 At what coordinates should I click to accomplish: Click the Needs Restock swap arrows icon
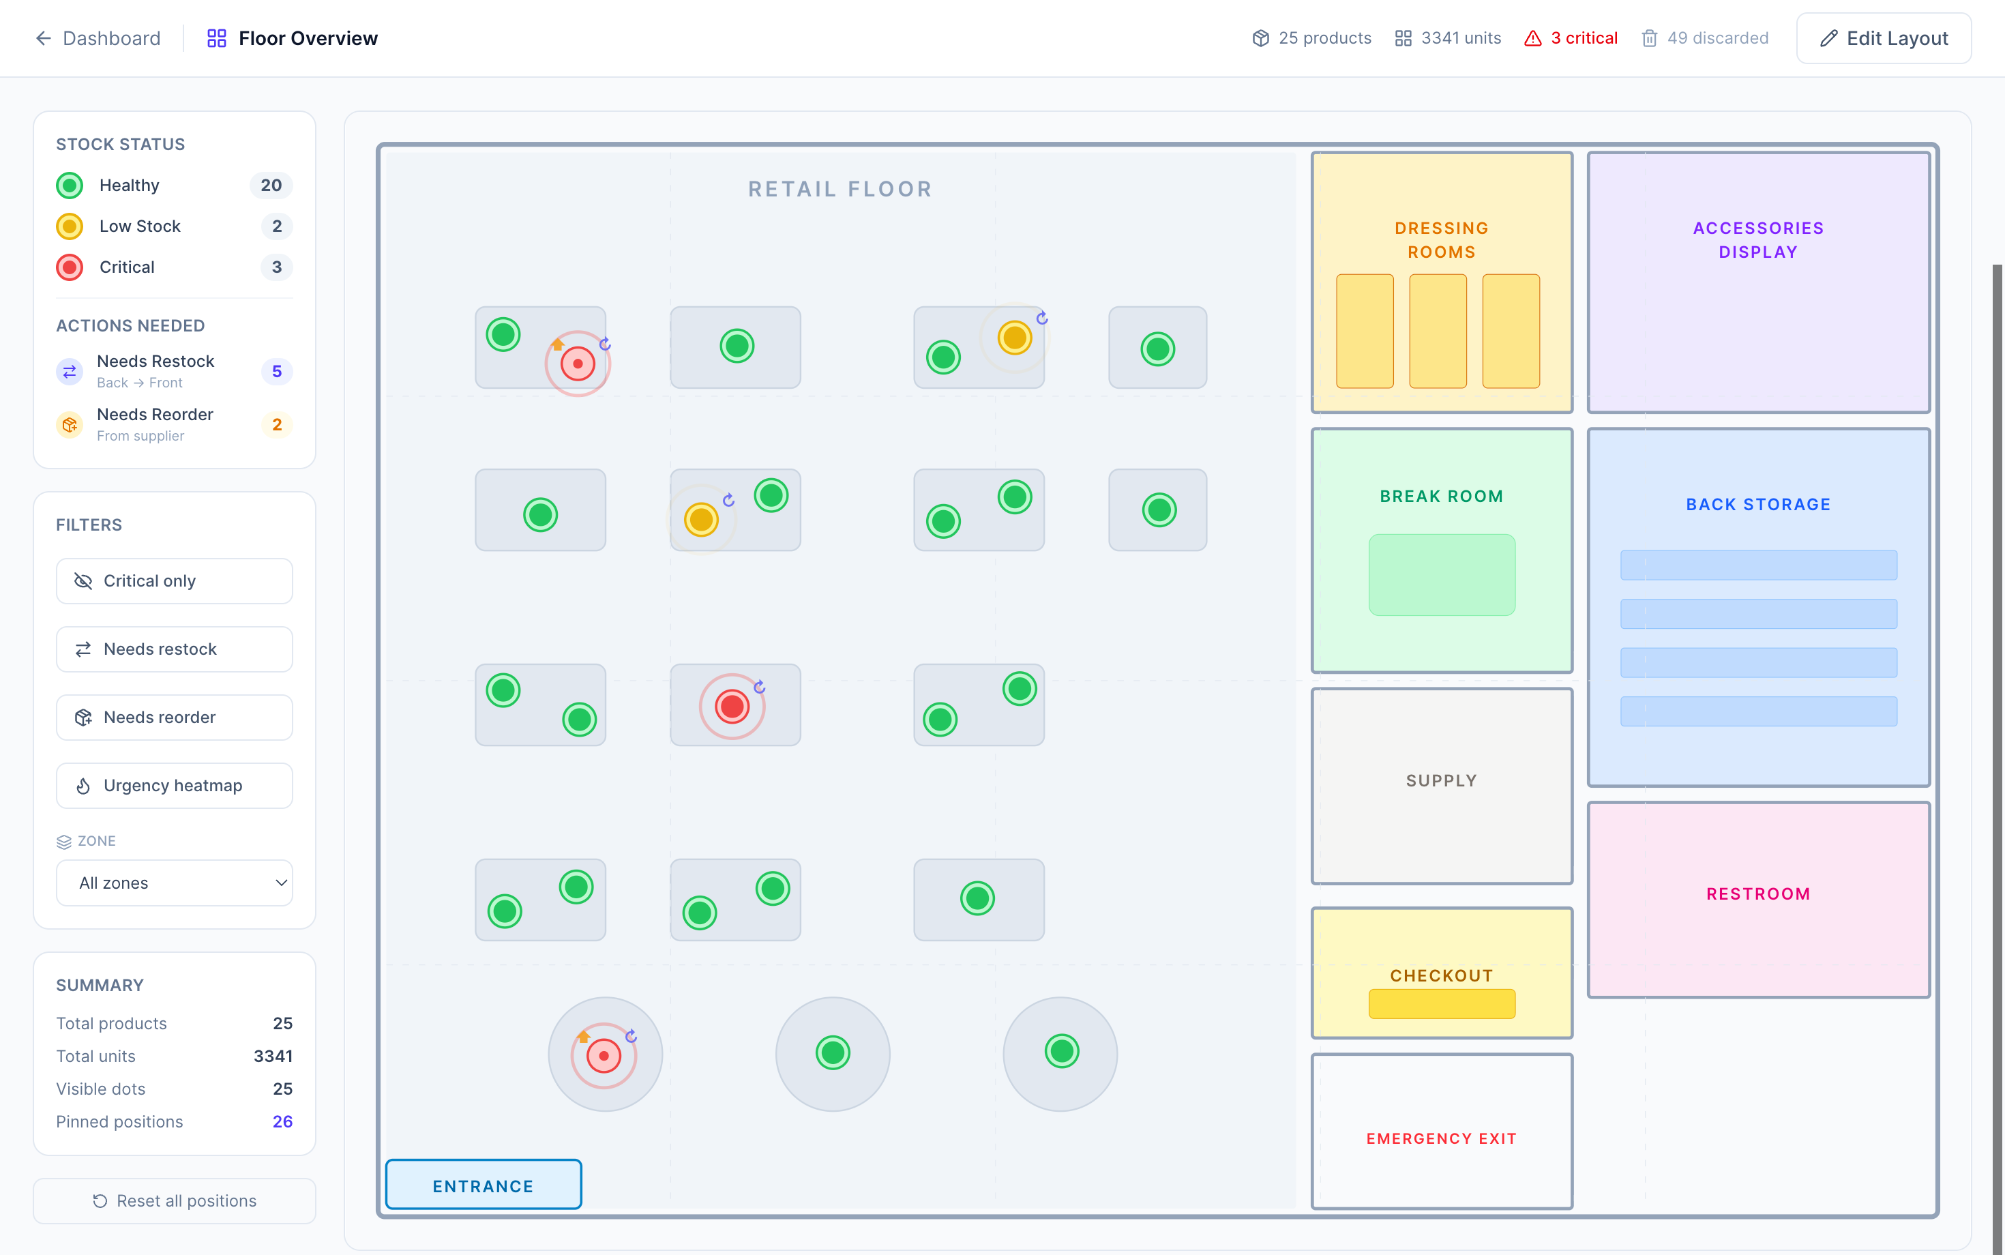click(70, 371)
